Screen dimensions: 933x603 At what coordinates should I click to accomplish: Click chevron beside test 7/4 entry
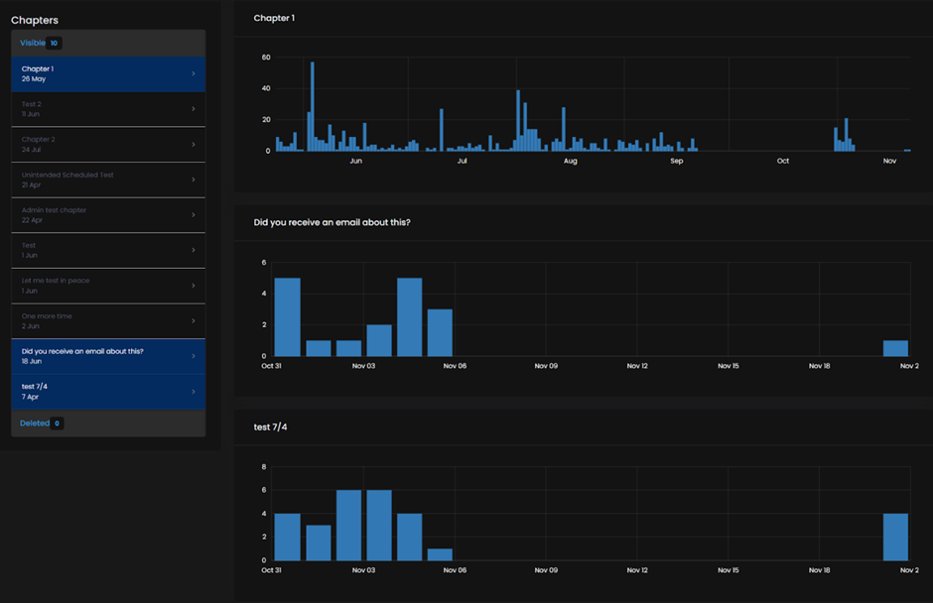(194, 392)
